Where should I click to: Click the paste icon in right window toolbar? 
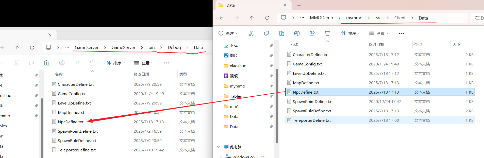coord(281,33)
